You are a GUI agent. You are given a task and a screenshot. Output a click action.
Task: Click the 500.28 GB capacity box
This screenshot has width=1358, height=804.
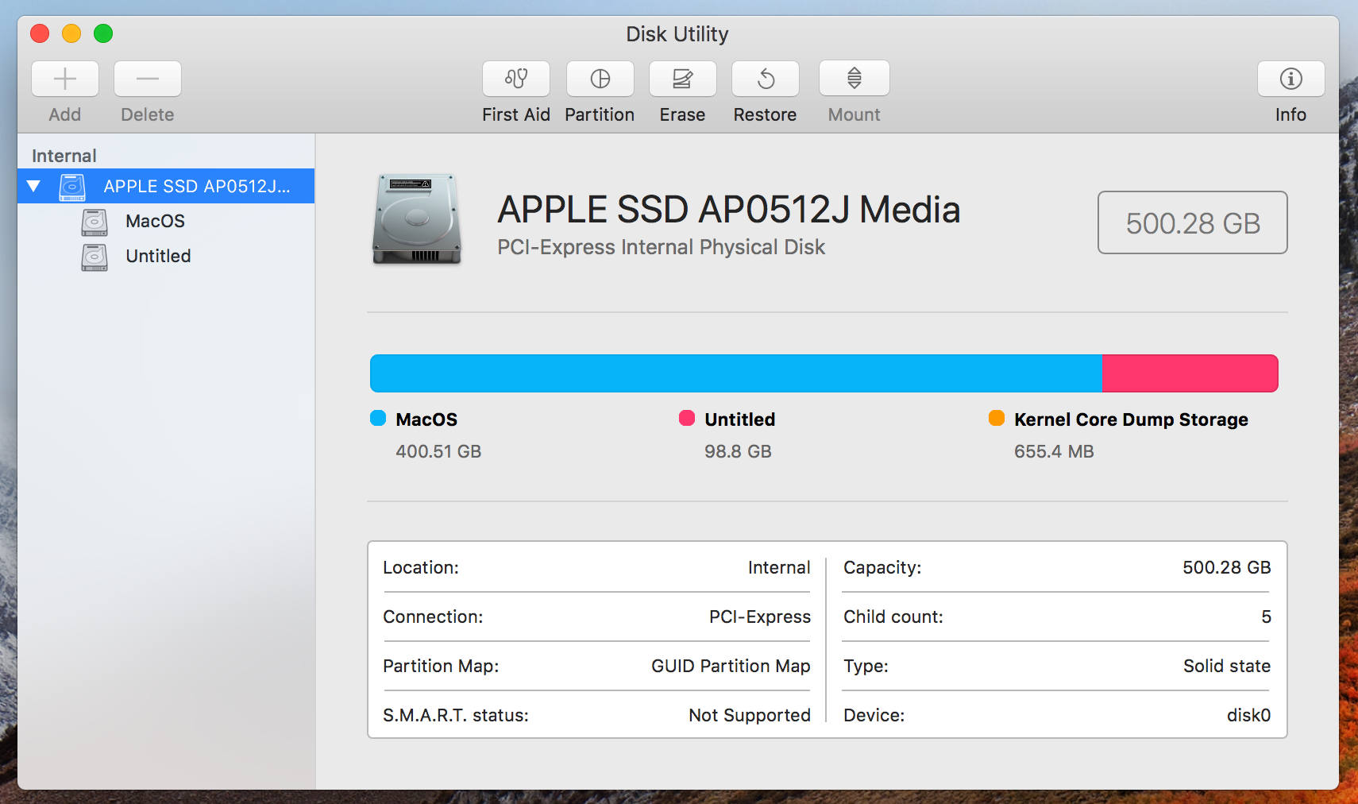pos(1193,222)
